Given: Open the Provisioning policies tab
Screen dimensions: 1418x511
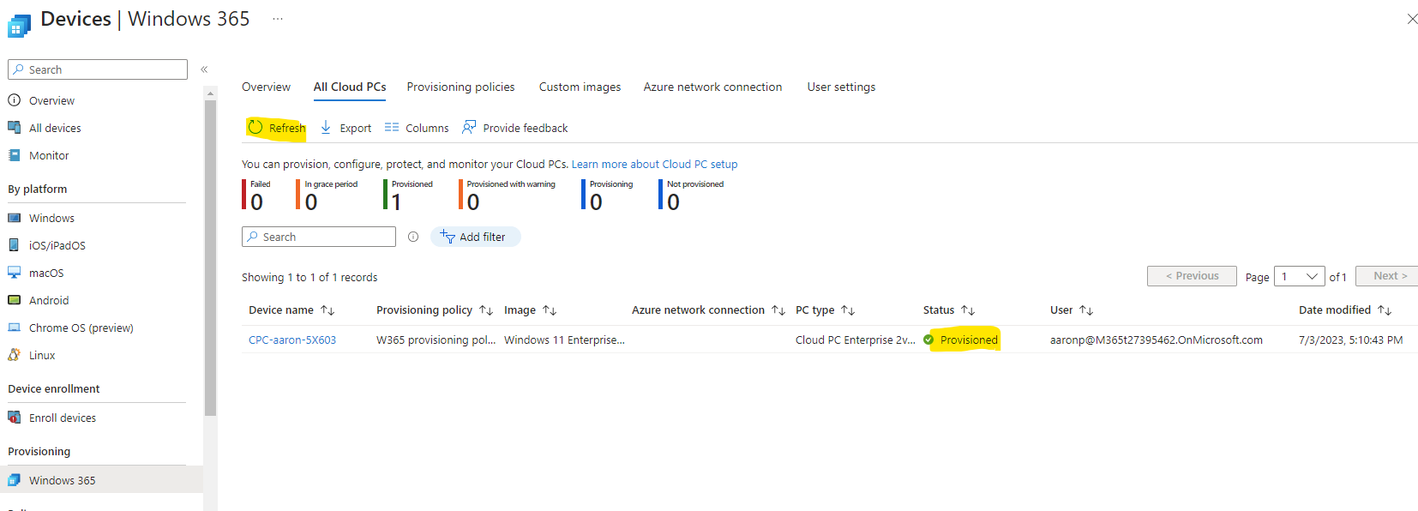Looking at the screenshot, I should point(460,87).
